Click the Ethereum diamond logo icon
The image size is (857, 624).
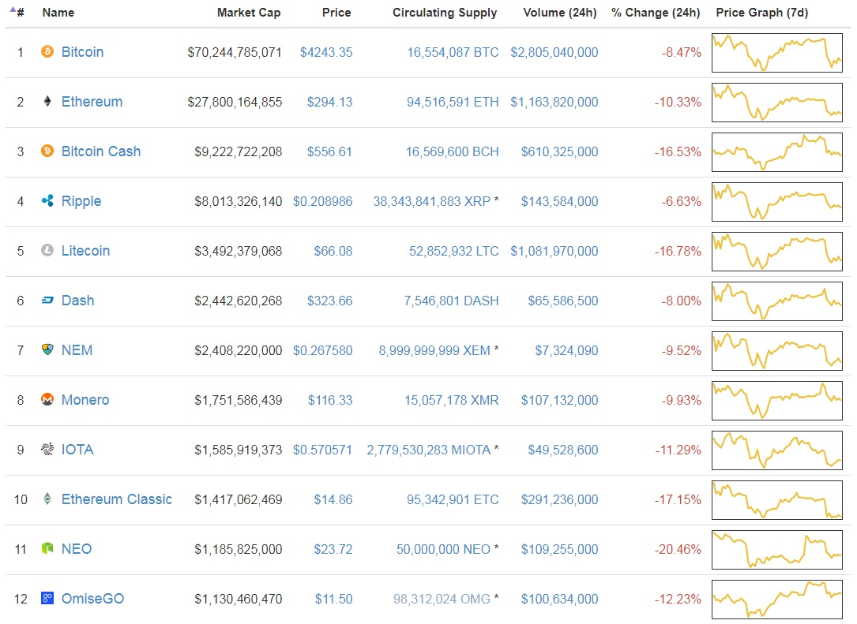(47, 102)
